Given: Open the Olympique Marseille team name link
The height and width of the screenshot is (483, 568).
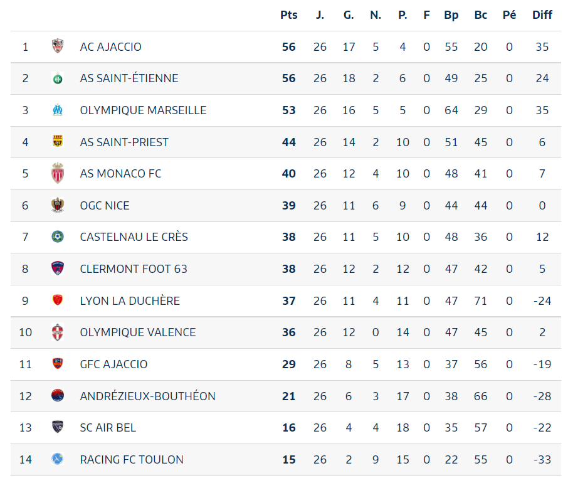Looking at the screenshot, I should tap(143, 110).
